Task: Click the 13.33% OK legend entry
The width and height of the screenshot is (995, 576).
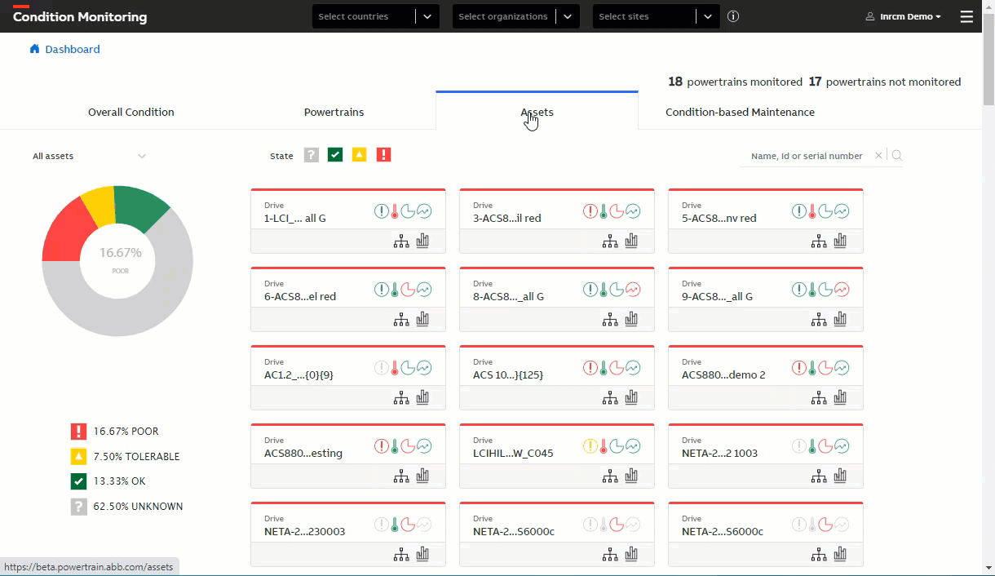Action: 108,481
